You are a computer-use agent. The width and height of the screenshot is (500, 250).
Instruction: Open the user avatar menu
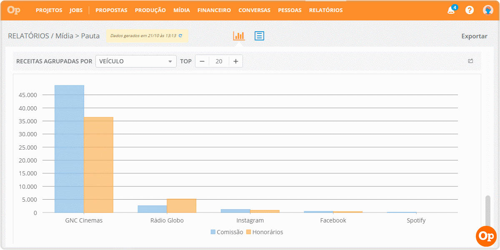click(x=488, y=10)
